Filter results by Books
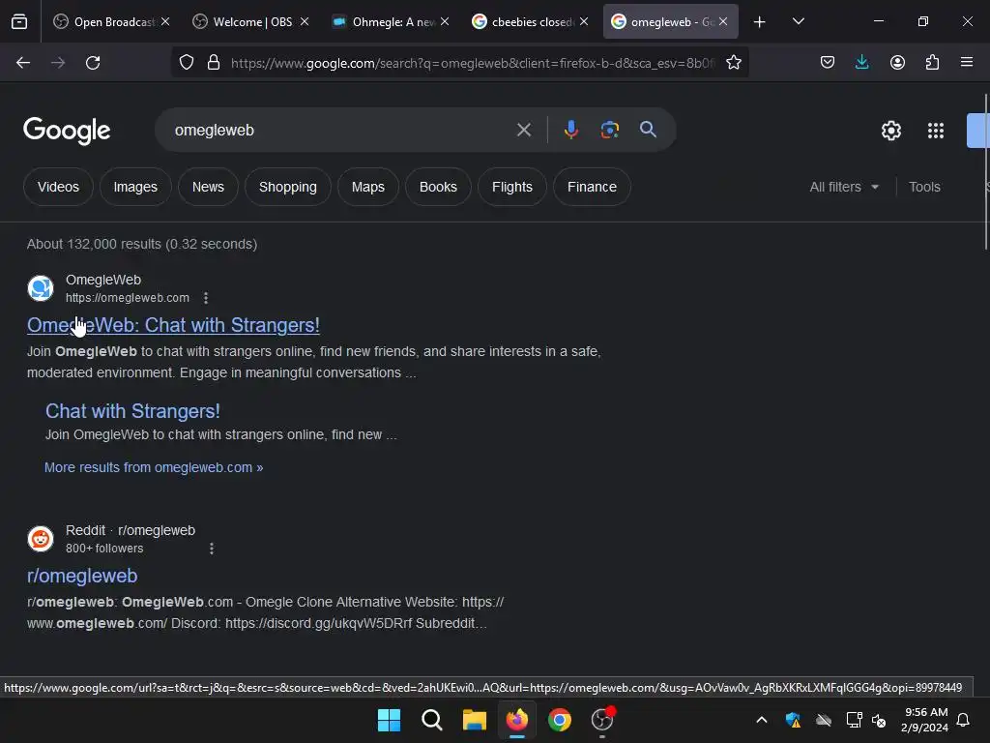 click(438, 187)
